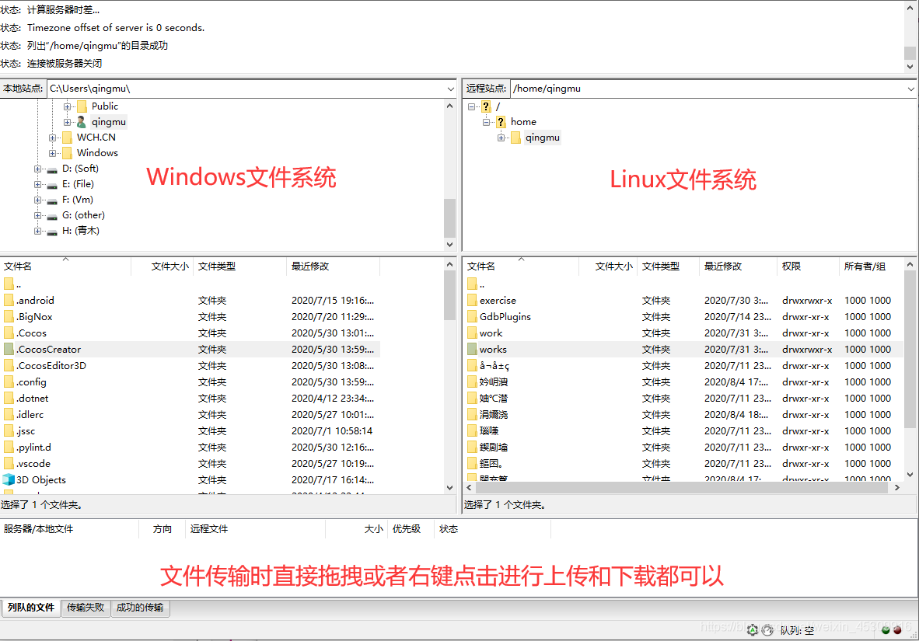Expand the Public node in local tree
919x641 pixels.
coord(67,106)
